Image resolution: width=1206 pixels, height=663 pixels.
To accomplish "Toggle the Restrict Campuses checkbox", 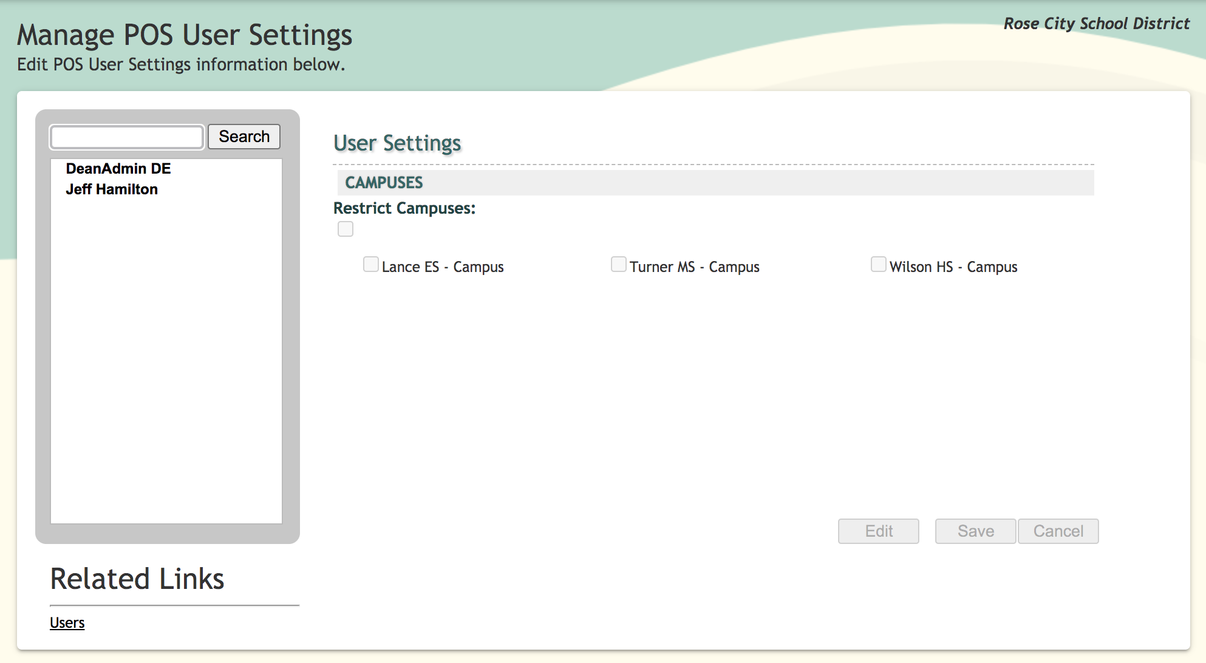I will 346,229.
